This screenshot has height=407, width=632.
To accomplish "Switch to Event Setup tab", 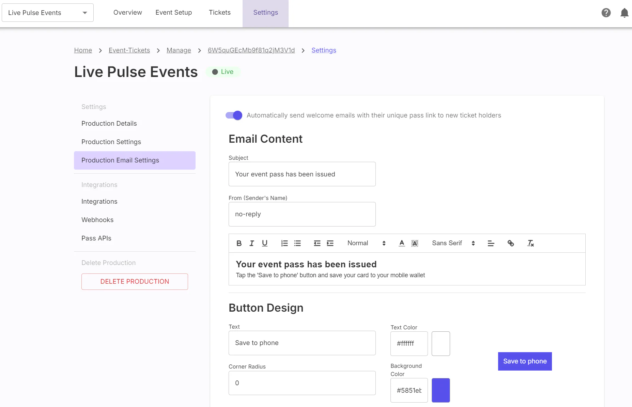I will point(174,13).
